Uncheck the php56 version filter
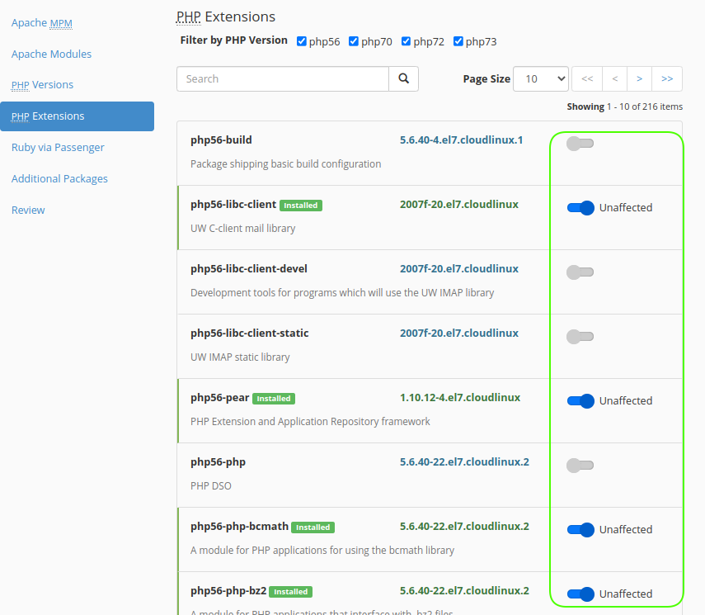 tap(302, 41)
